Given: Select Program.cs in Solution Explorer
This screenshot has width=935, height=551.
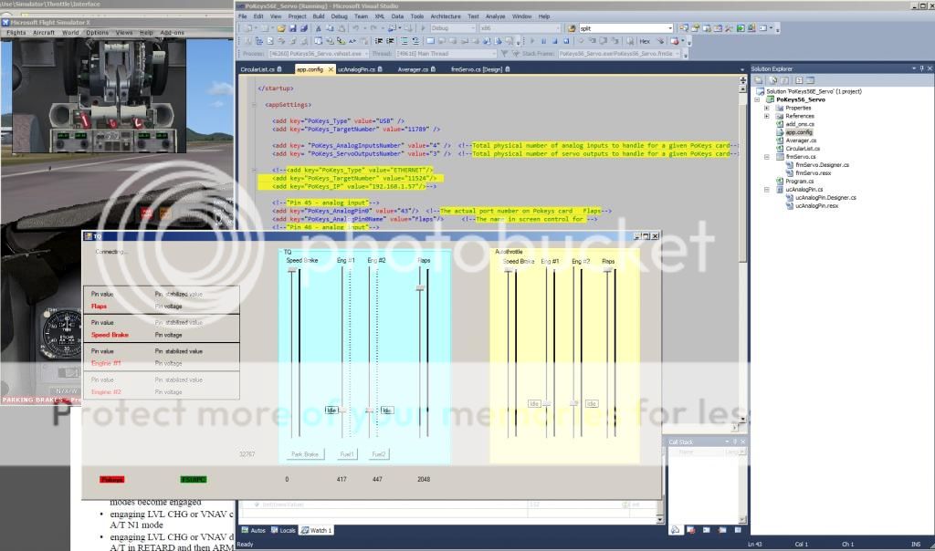Looking at the screenshot, I should (x=800, y=182).
